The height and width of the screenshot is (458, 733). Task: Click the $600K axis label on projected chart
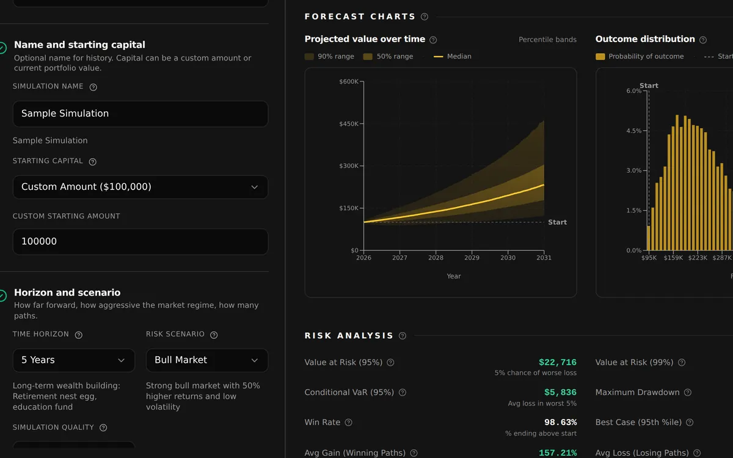[349, 81]
